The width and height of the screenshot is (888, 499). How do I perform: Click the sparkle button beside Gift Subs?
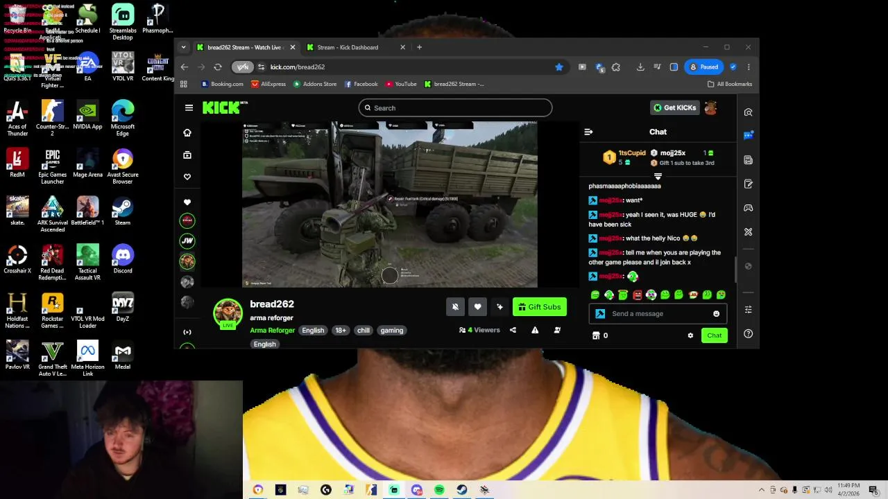[x=499, y=307]
